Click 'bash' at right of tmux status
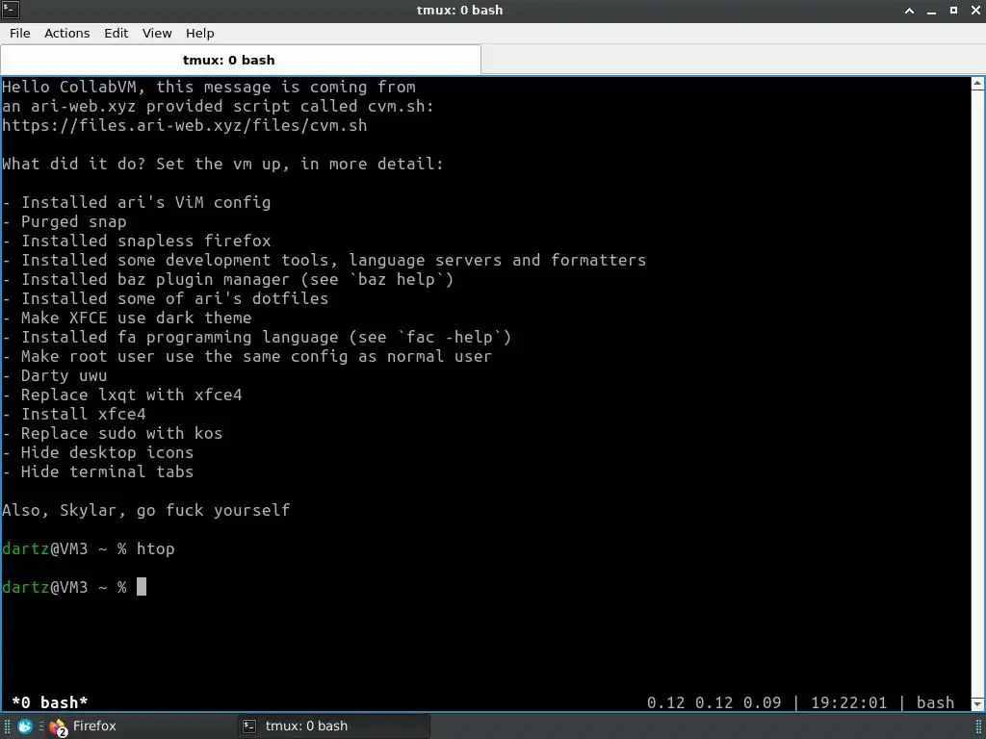 pos(935,701)
